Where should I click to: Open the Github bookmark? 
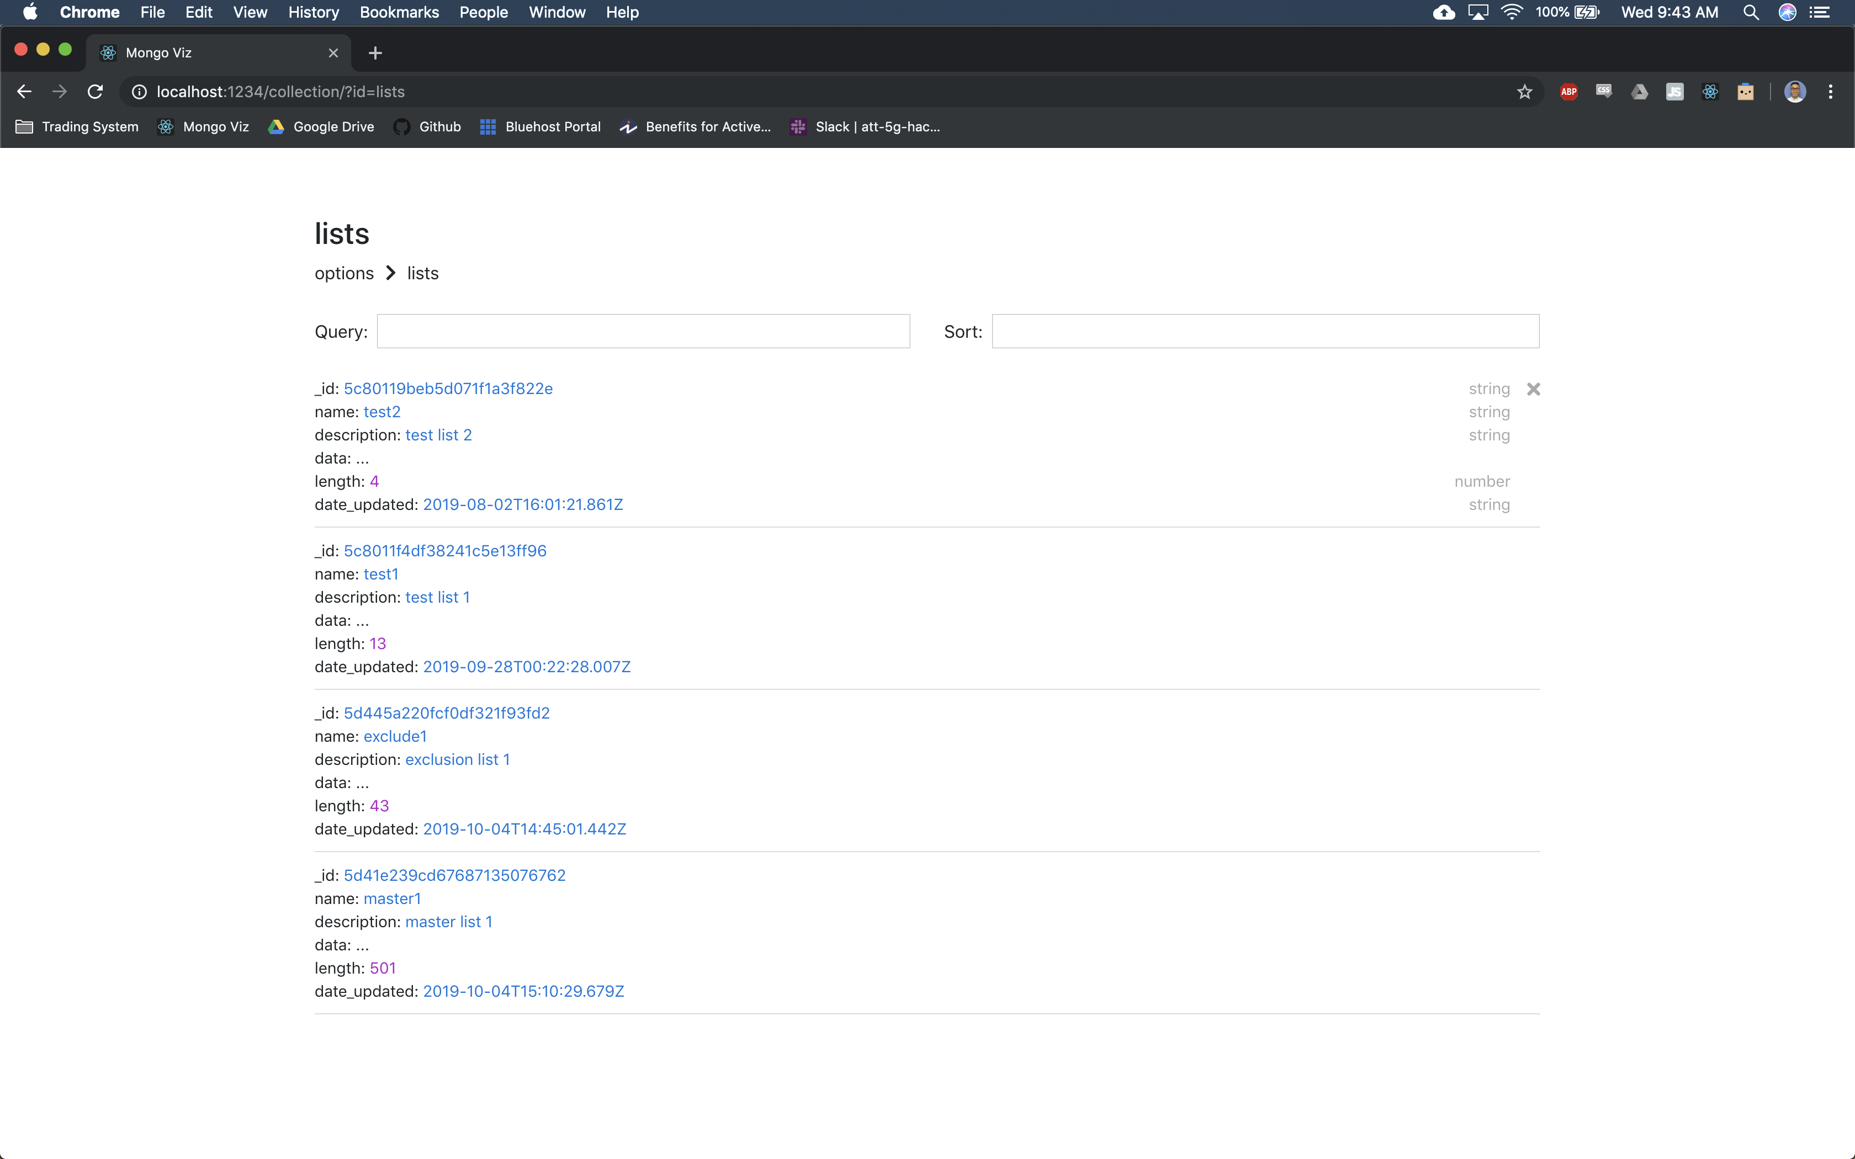[427, 127]
